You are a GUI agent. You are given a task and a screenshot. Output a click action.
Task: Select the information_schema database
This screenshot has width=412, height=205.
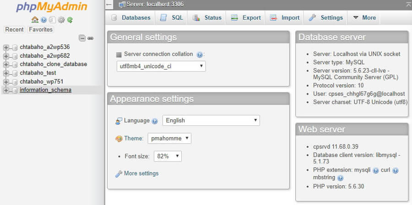coord(45,90)
